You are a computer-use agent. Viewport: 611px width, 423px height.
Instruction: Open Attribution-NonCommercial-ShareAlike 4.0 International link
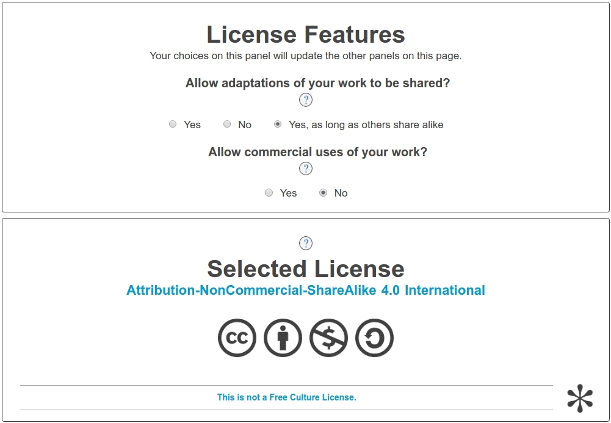pyautogui.click(x=305, y=290)
